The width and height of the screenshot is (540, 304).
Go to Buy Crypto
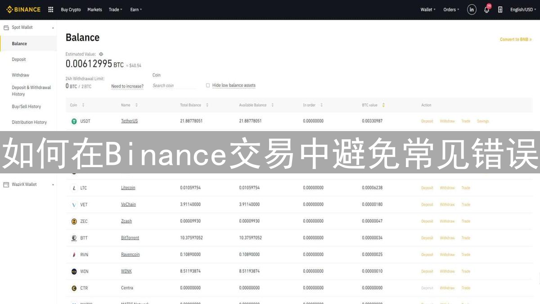(x=71, y=9)
